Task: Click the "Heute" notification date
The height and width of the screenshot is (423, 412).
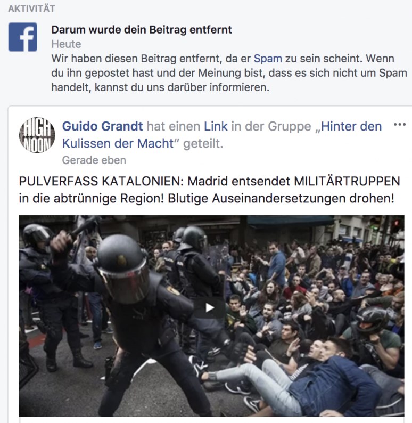Action: 67,44
